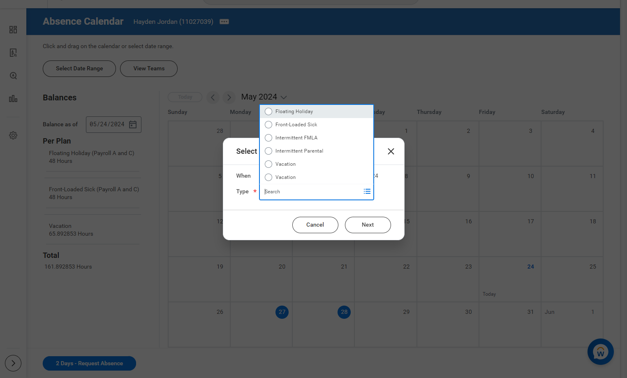Go to previous month arrow

[x=213, y=97]
